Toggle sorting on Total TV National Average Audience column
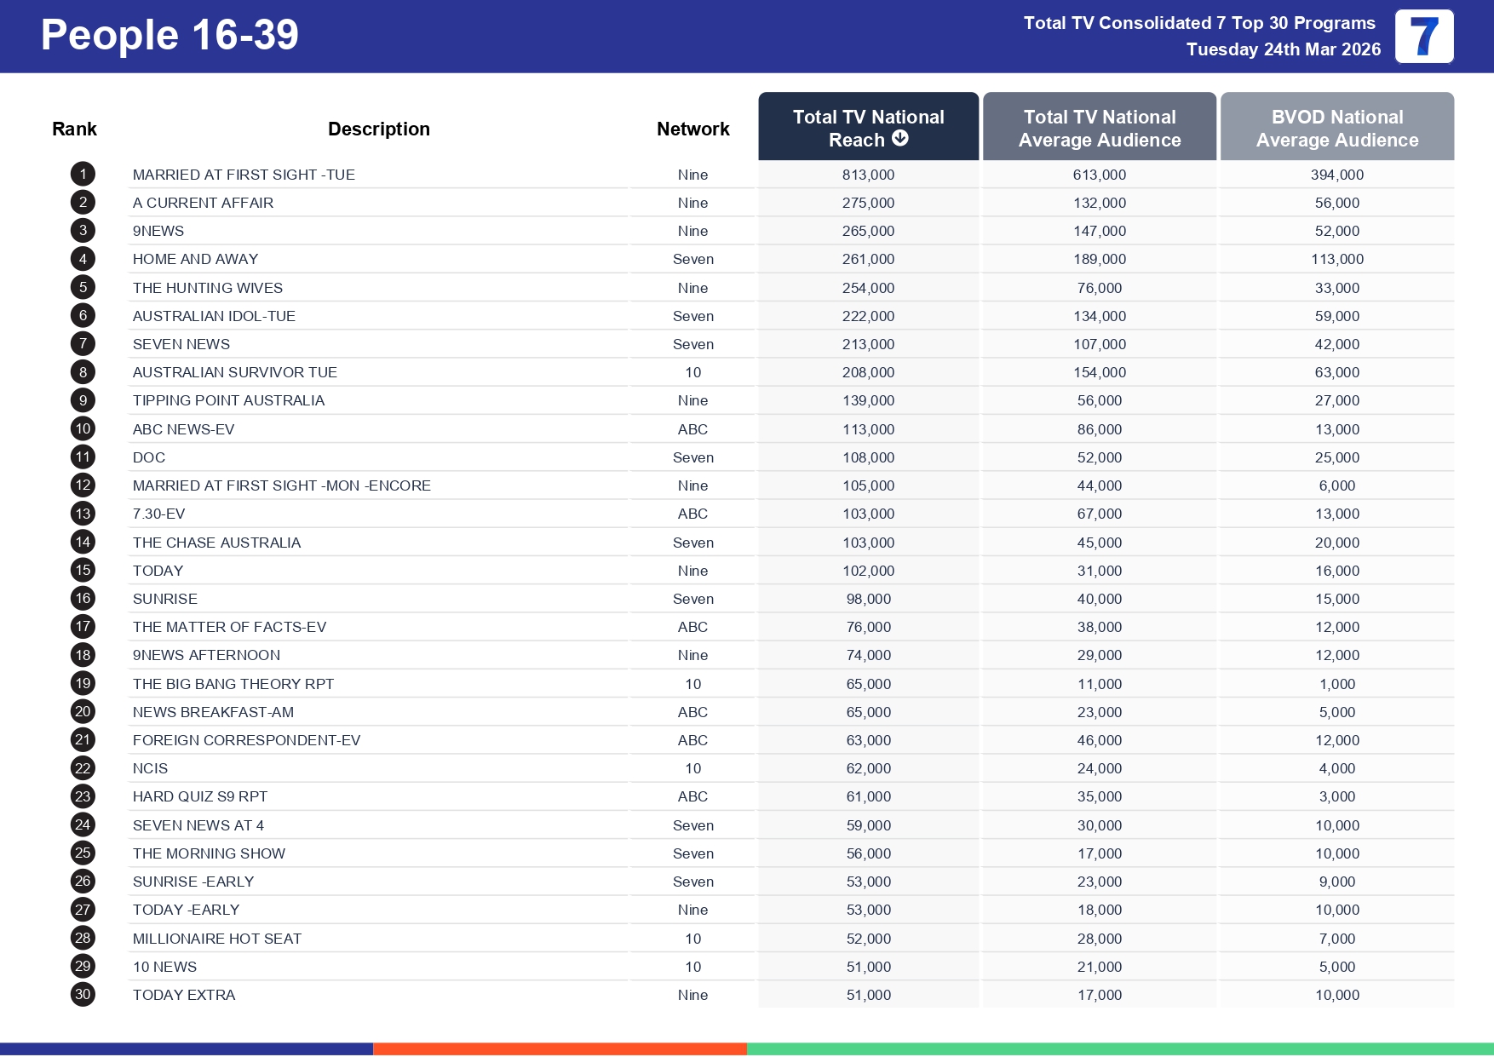Screen dimensions: 1494x1057 [x=1099, y=128]
